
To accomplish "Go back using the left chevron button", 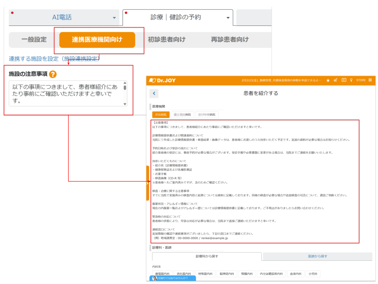I will pos(154,94).
